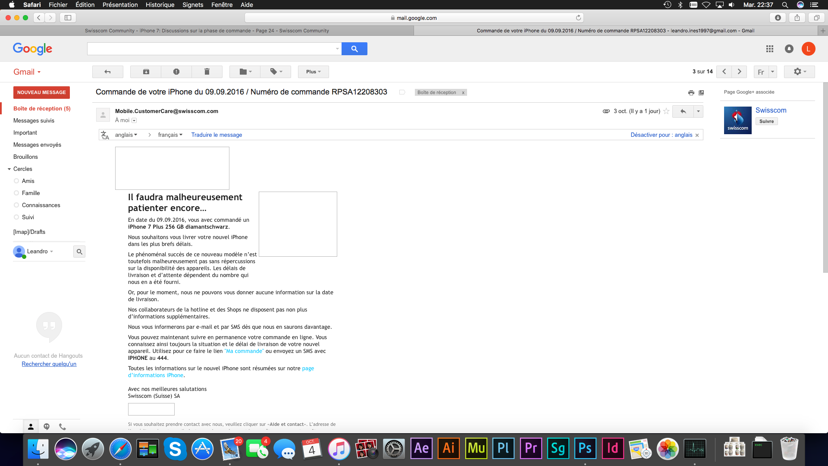Delete the current message
Screen dimensions: 828x466
pyautogui.click(x=207, y=72)
